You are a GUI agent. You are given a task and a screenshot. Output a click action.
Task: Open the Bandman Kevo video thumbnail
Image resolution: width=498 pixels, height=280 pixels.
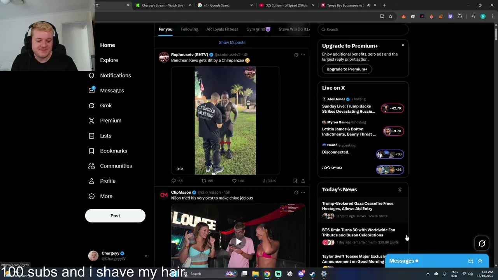point(225,121)
